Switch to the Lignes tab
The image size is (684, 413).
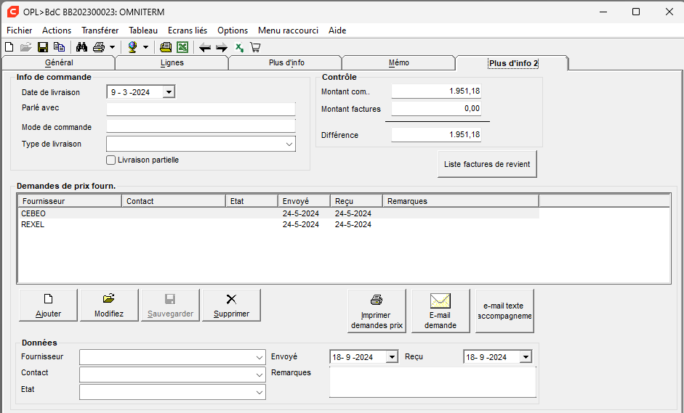coord(172,62)
